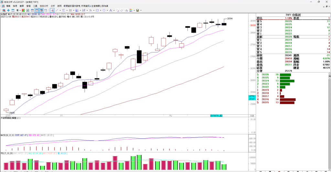Choose the text annotation tool
This screenshot has width=331, height=172.
coord(111,10)
